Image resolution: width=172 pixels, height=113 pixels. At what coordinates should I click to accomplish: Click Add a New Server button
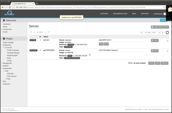tap(160, 27)
